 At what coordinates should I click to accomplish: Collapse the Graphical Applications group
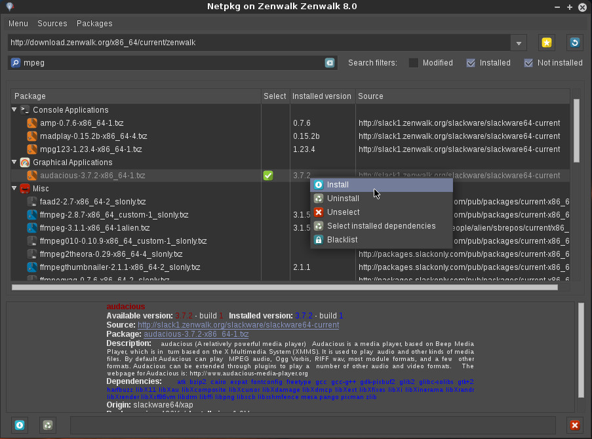click(14, 162)
